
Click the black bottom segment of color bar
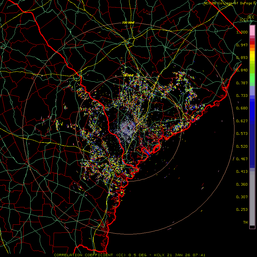pos(252,227)
